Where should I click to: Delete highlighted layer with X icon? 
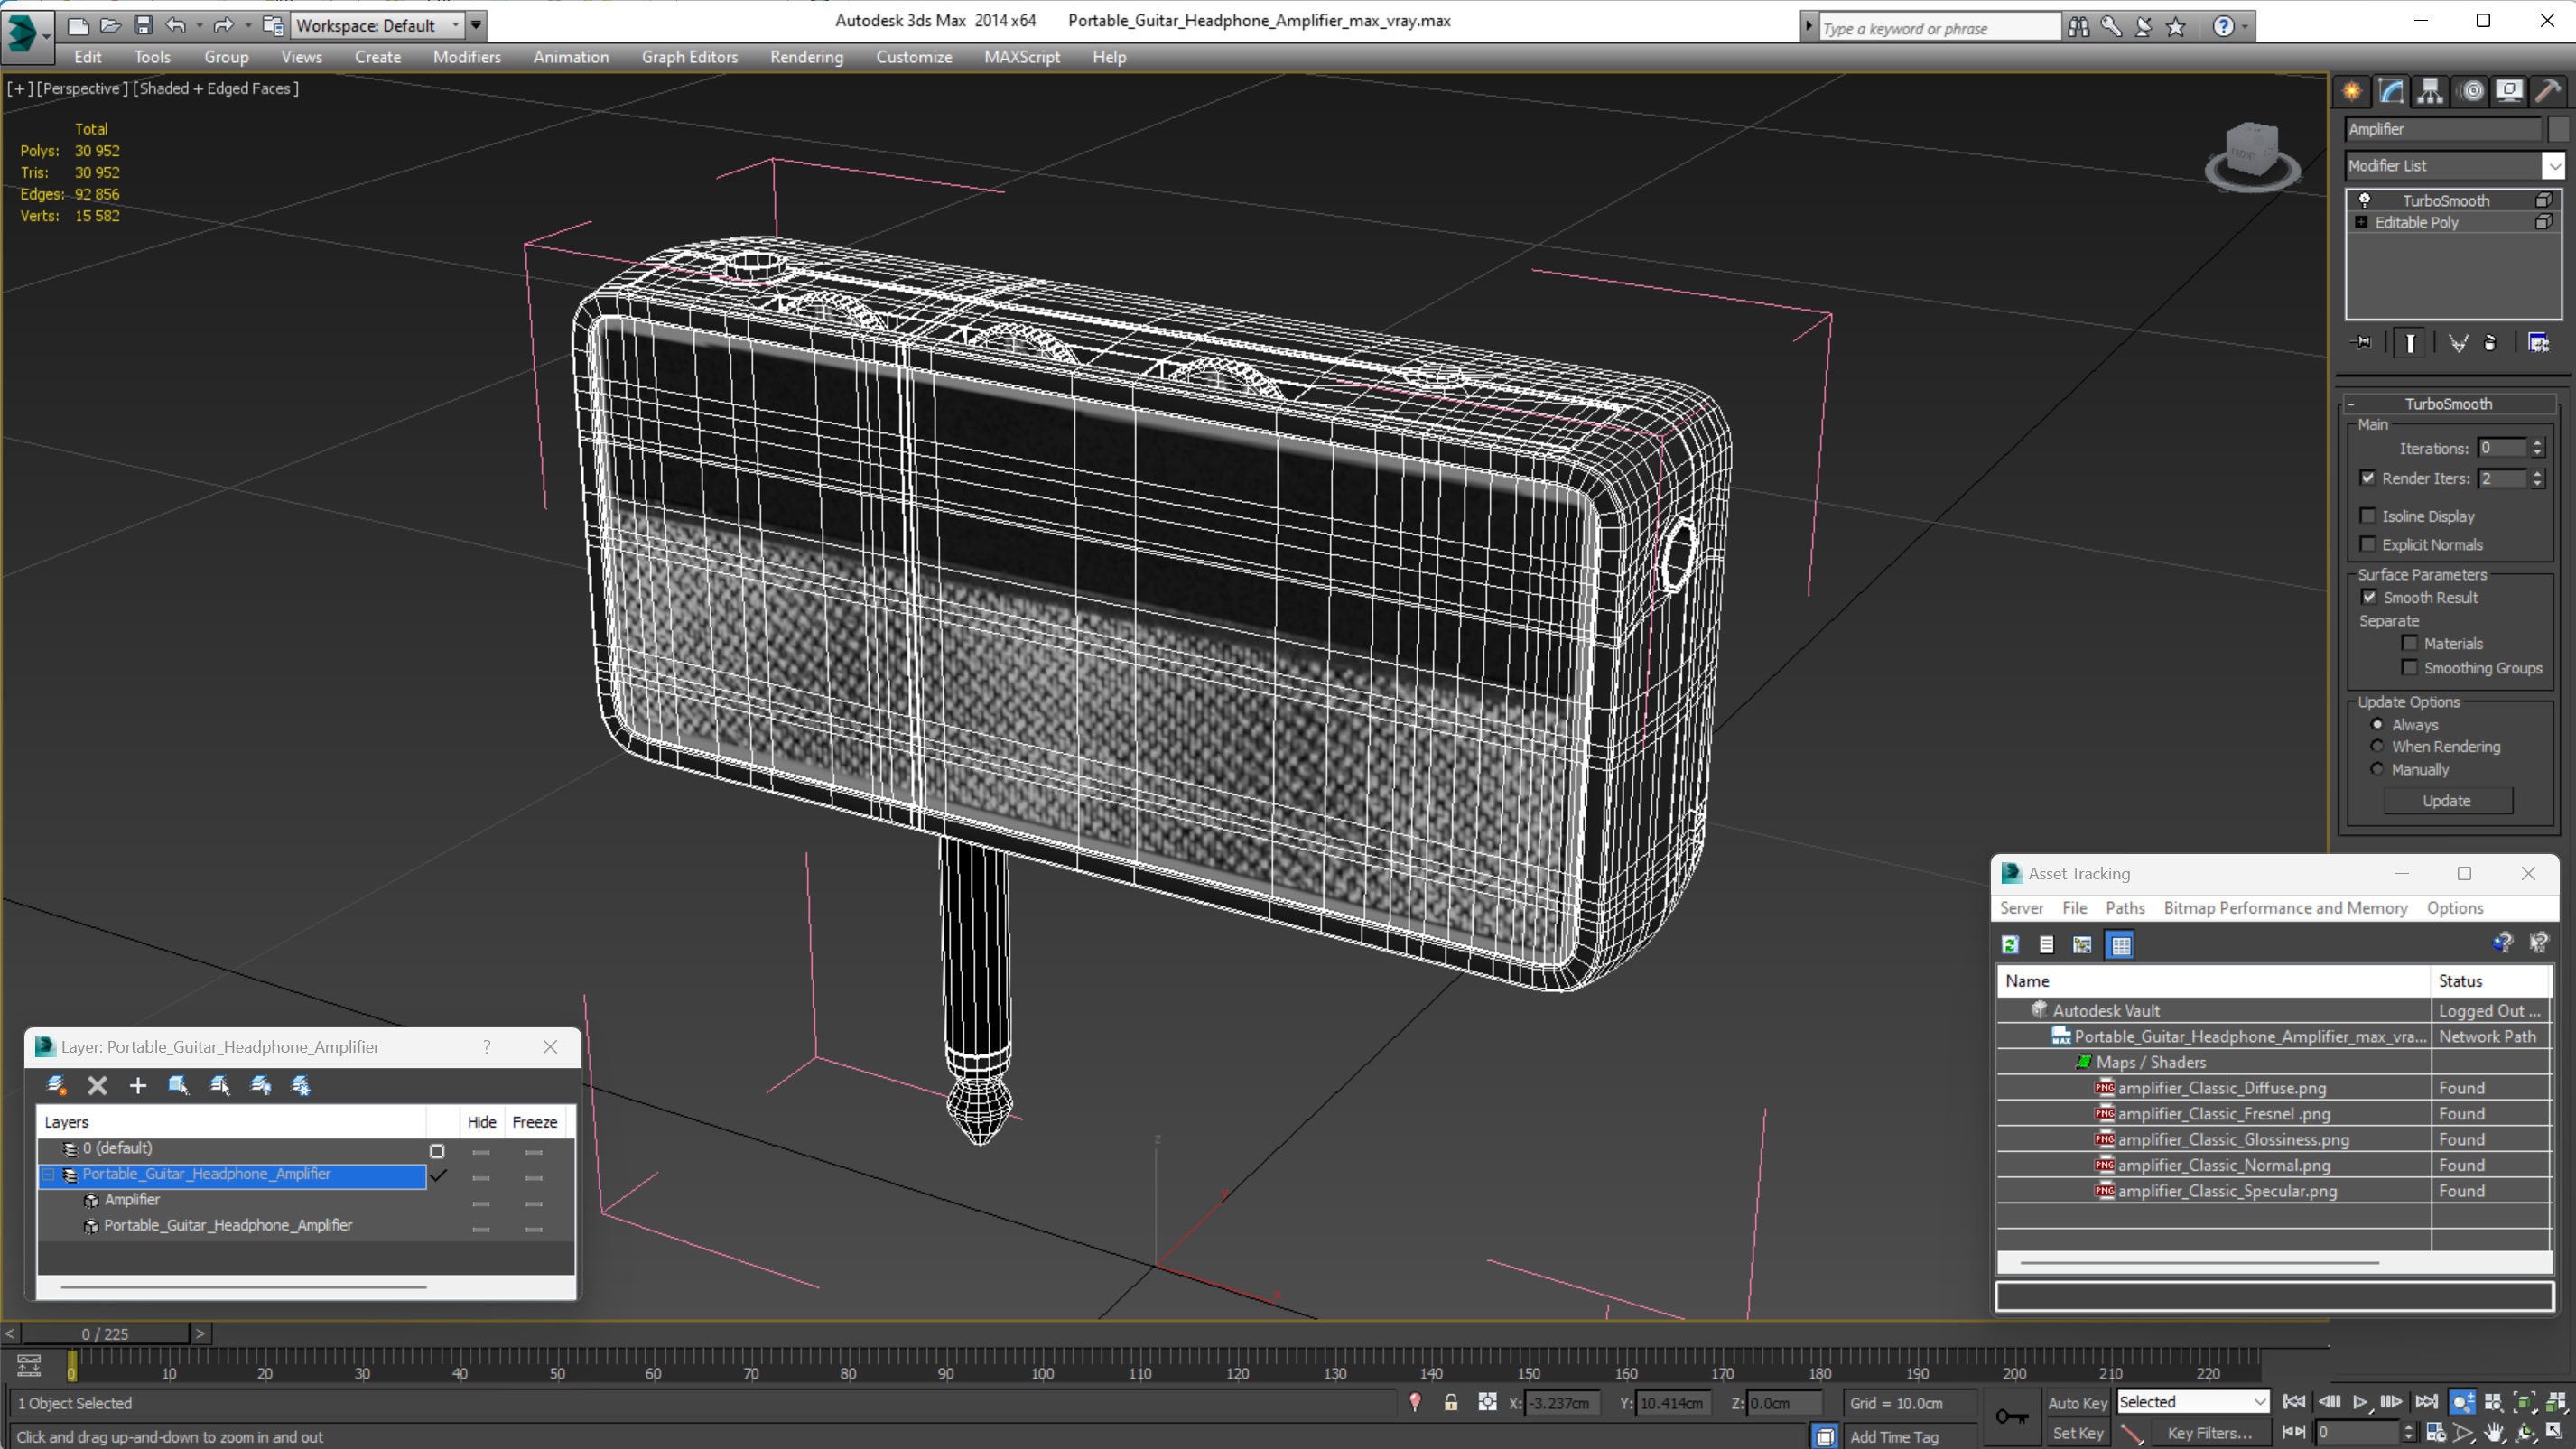pyautogui.click(x=97, y=1085)
